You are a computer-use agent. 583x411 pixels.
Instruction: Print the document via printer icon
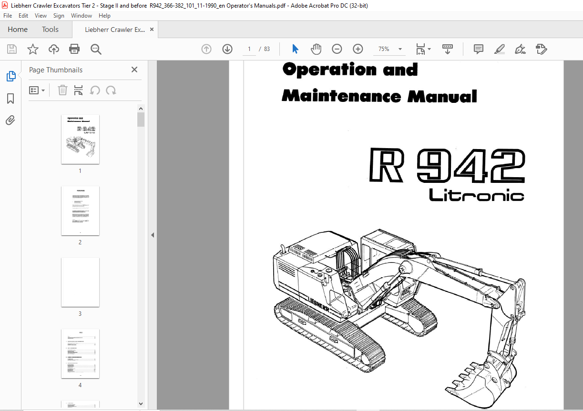click(74, 49)
